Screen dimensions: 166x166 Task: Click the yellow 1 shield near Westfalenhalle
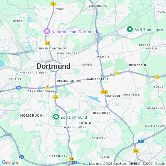[x=48, y=87]
